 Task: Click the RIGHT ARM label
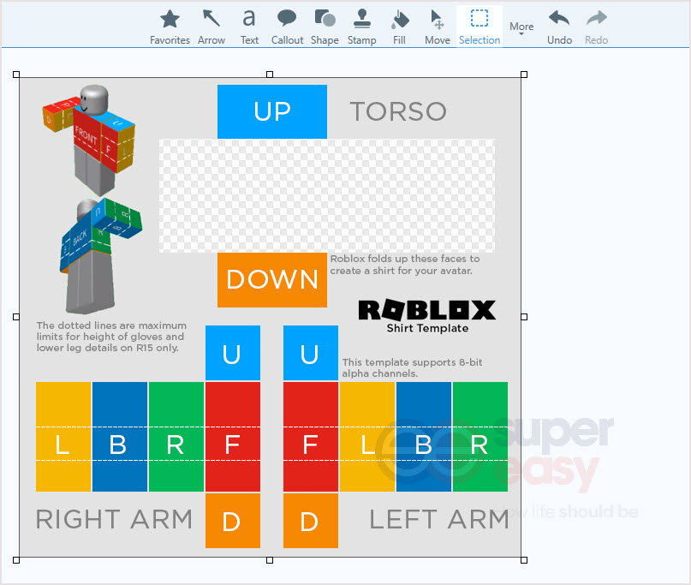(114, 519)
